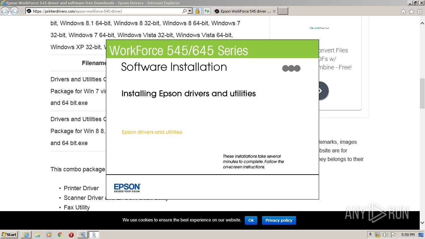Click the ad logo above Convert Files
Screen dimensions: 425x239
click(x=319, y=28)
